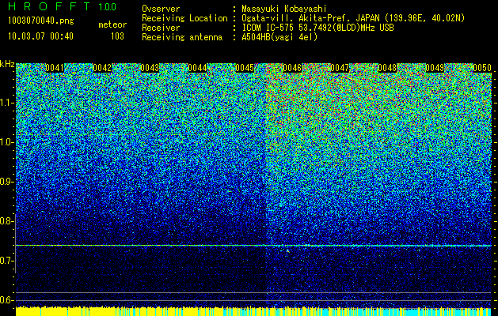The width and height of the screenshot is (498, 316).
Task: Click the HROFFT 1.0.0 program title
Action: click(63, 6)
